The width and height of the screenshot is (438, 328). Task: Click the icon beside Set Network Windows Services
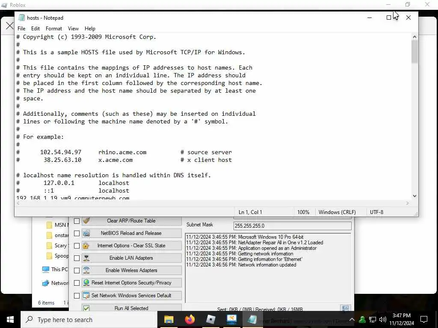tap(86, 296)
